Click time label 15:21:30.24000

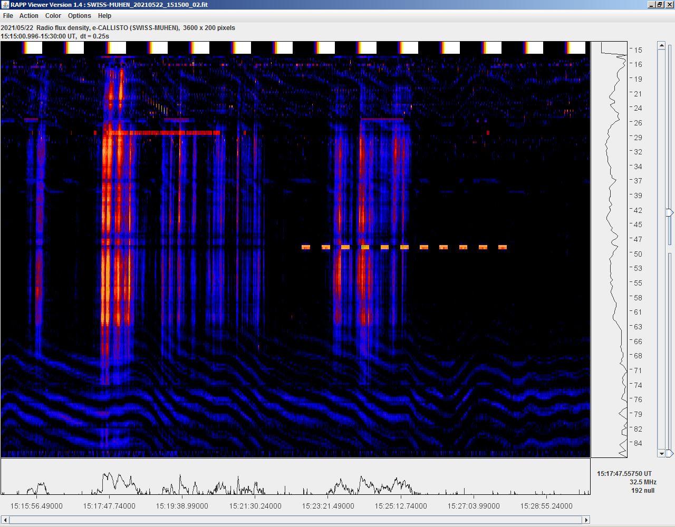click(x=255, y=506)
